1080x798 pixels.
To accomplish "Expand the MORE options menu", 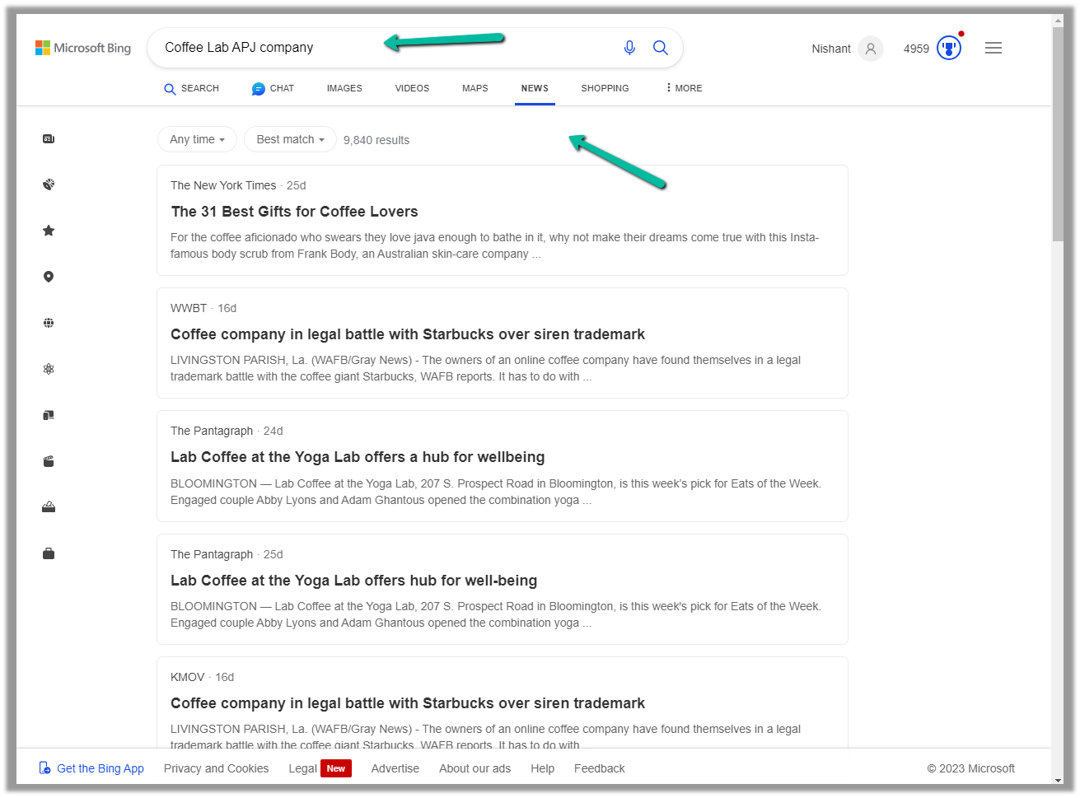I will tap(684, 88).
